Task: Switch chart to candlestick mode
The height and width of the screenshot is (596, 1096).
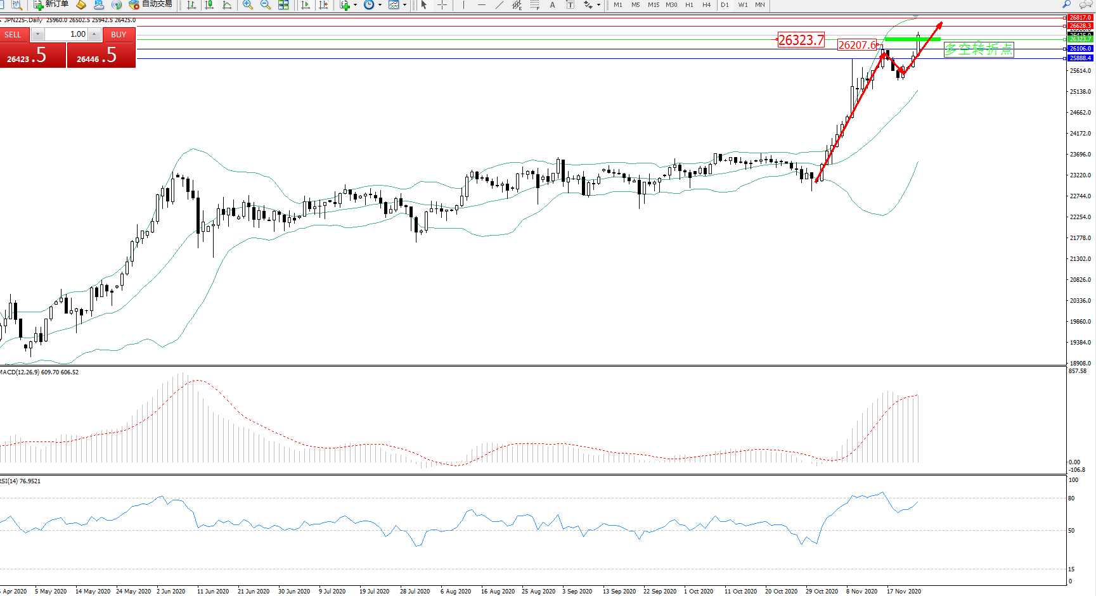Action: click(209, 5)
